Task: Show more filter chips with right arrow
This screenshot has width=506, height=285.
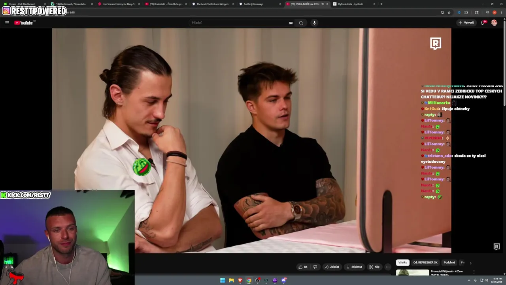Action: (470, 262)
